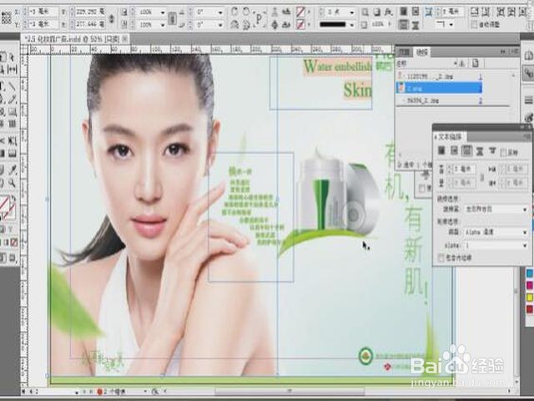The height and width of the screenshot is (401, 534).
Task: Click the flip horizontal icon
Action: click(x=234, y=24)
